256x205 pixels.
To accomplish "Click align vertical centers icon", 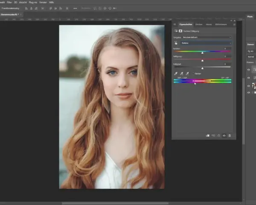I will [55, 9].
